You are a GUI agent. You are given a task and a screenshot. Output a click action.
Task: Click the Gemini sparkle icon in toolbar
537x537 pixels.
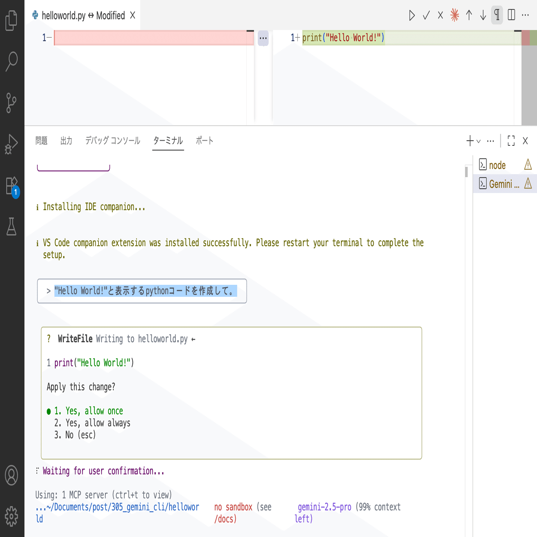(455, 15)
